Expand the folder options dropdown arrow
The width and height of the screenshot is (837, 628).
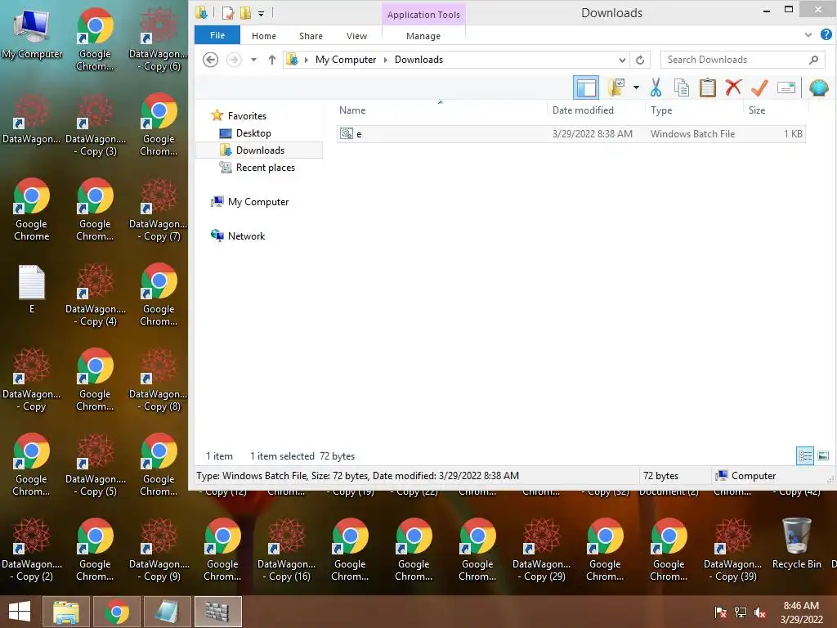(x=636, y=87)
